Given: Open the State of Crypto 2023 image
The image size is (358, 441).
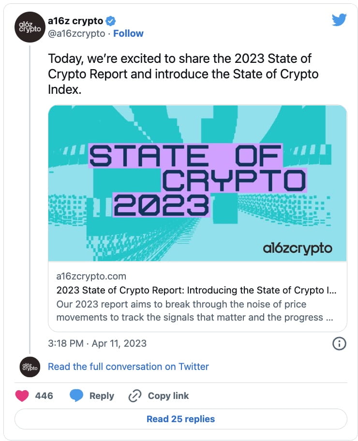Looking at the screenshot, I should (x=195, y=184).
